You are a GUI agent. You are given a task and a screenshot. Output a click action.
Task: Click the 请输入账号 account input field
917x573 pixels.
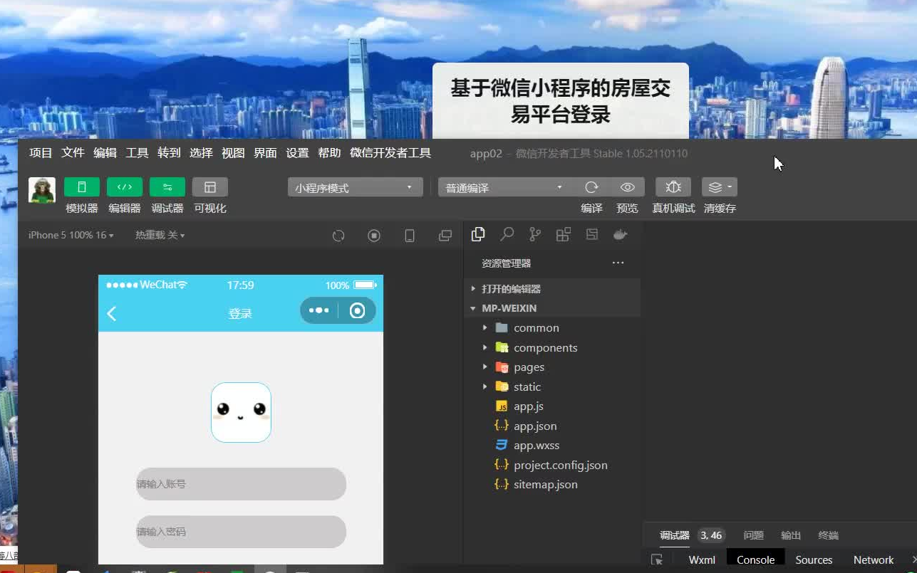240,484
